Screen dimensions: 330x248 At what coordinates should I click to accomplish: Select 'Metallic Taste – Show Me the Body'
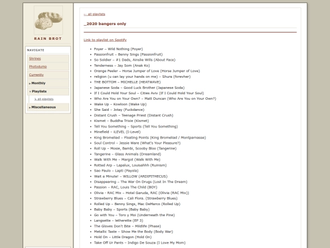tap(133, 231)
